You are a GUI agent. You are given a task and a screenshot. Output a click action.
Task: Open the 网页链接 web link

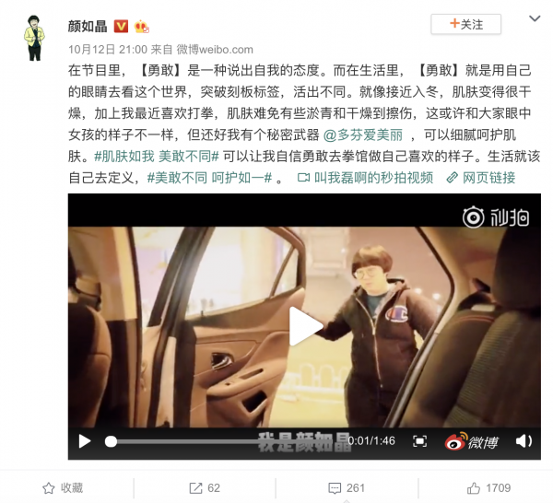(x=481, y=178)
